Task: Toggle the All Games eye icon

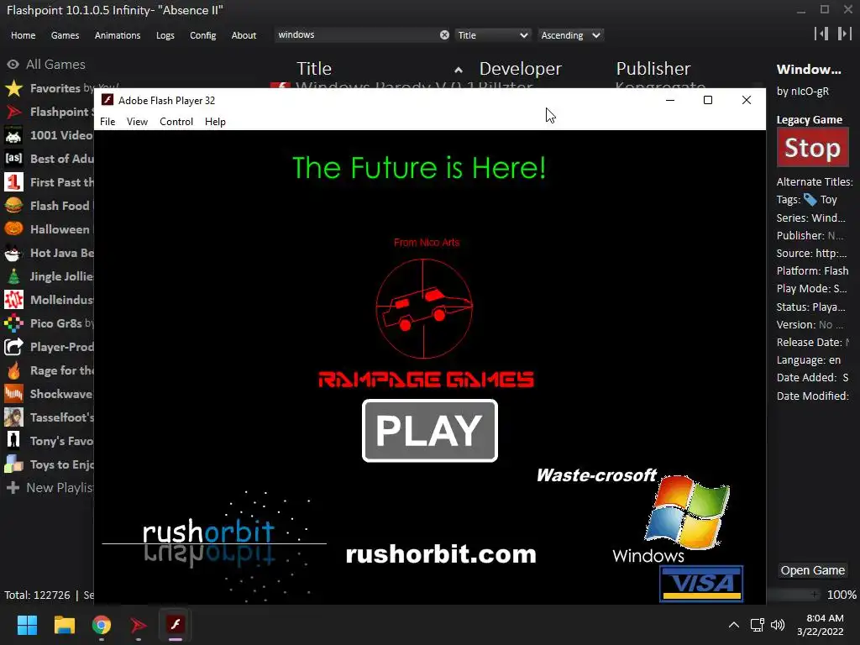Action: 13,65
